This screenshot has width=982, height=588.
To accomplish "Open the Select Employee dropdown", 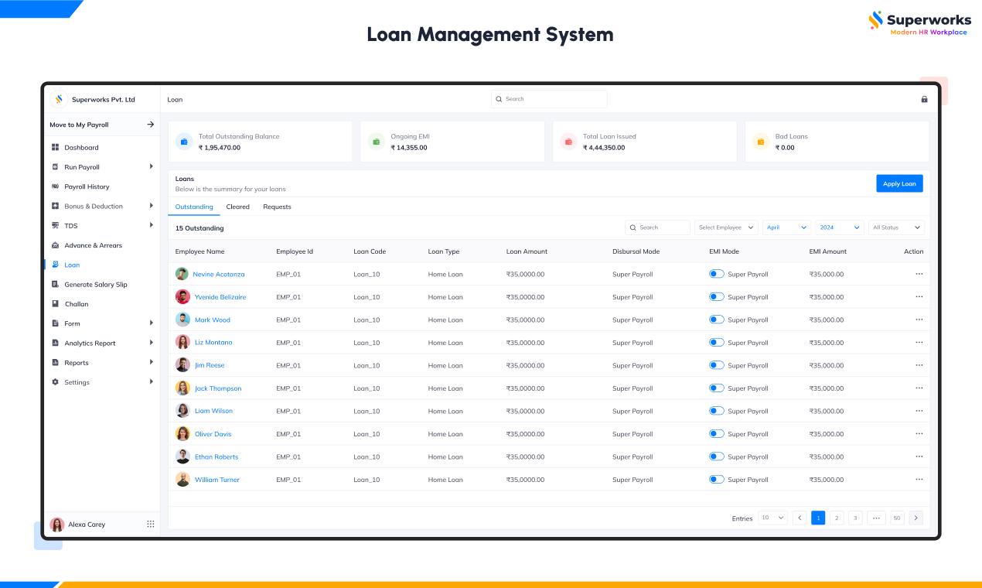I will pyautogui.click(x=726, y=227).
